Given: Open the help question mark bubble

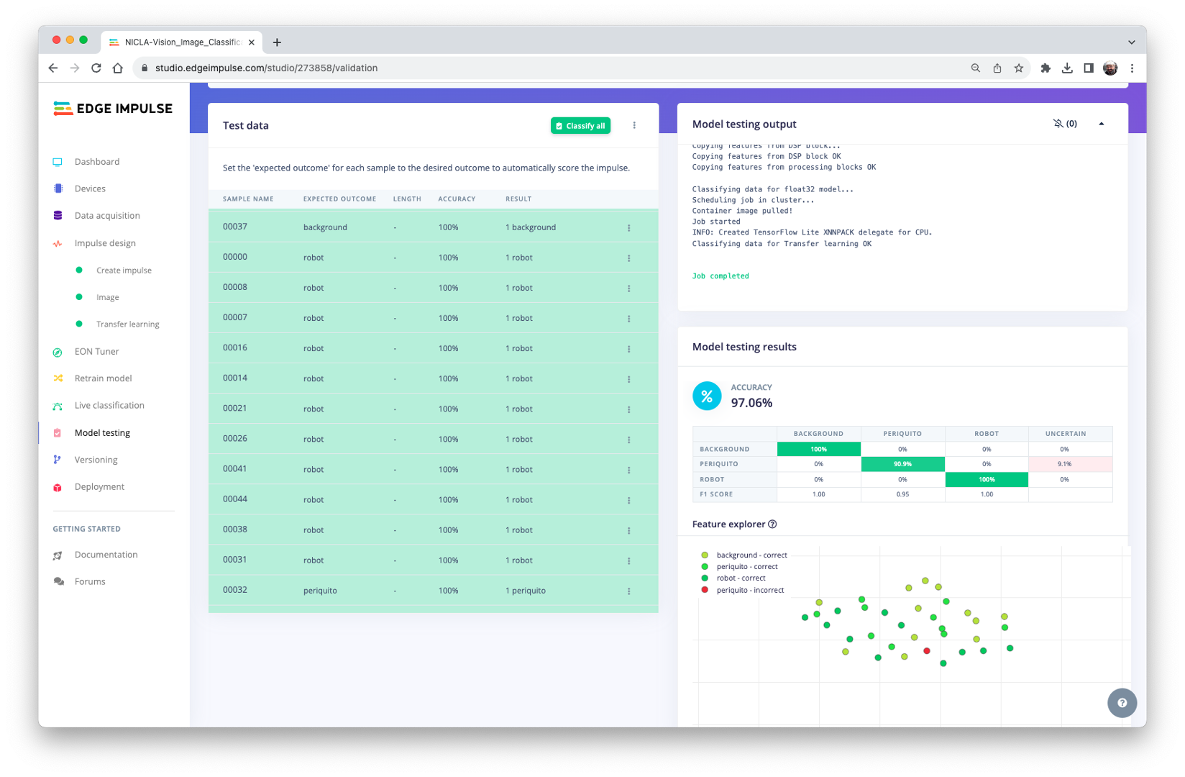Looking at the screenshot, I should [1122, 703].
